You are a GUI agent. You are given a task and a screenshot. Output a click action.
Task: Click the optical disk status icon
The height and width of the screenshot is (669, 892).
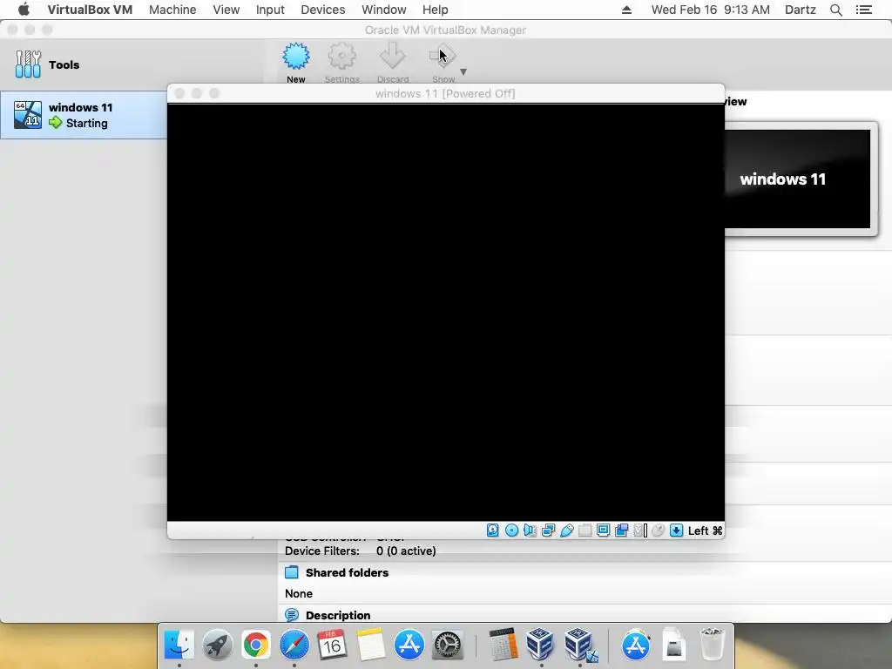point(511,530)
